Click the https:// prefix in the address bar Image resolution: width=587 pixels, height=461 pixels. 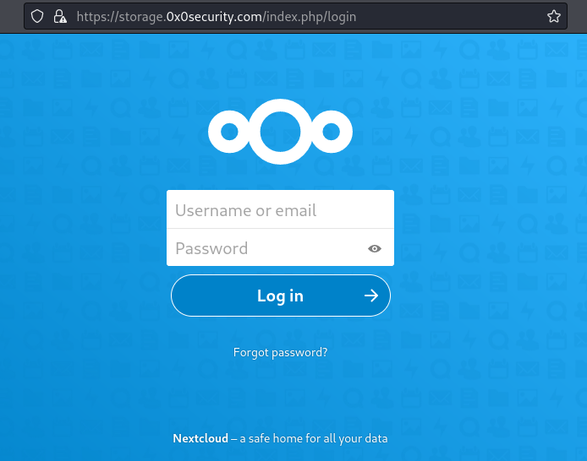click(94, 16)
